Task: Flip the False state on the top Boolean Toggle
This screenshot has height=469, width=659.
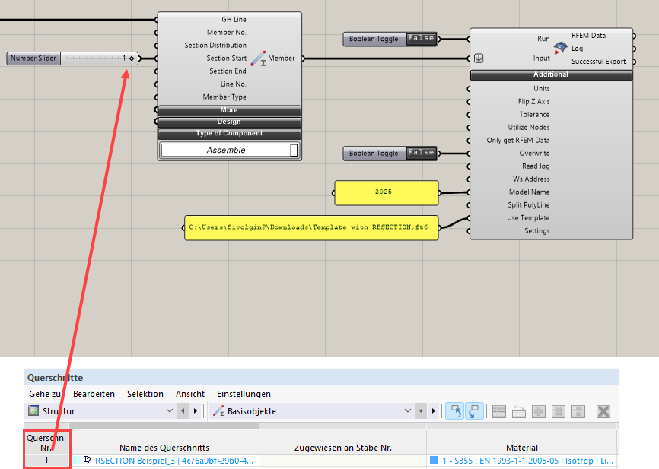Action: [x=421, y=38]
